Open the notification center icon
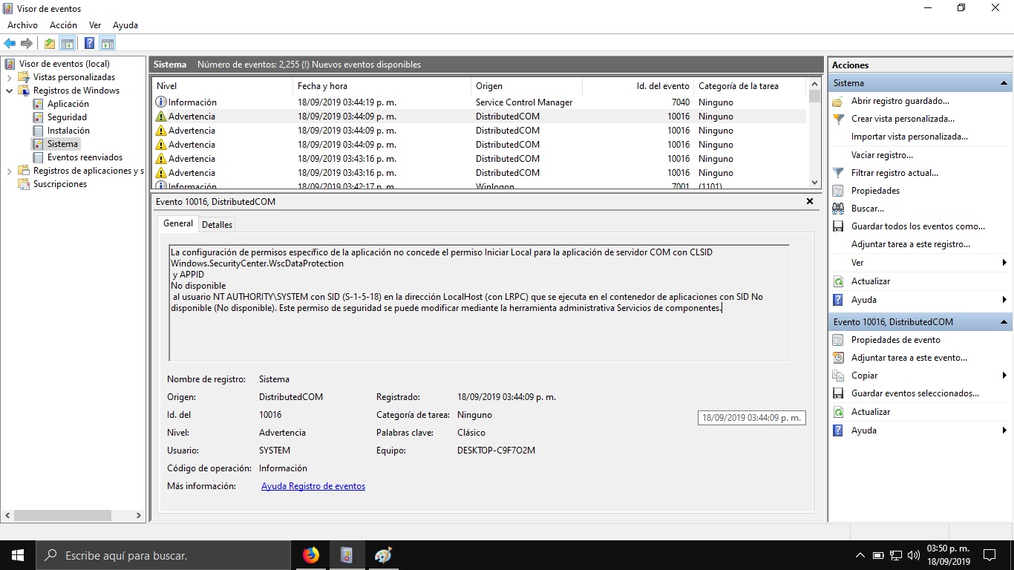The height and width of the screenshot is (570, 1014). point(990,555)
